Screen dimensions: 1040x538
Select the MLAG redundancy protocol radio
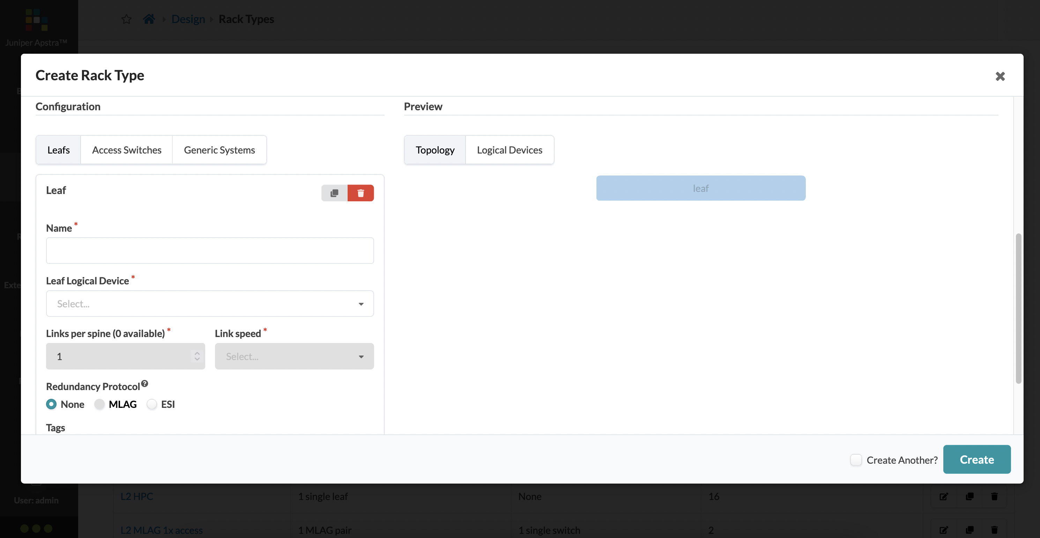point(99,404)
